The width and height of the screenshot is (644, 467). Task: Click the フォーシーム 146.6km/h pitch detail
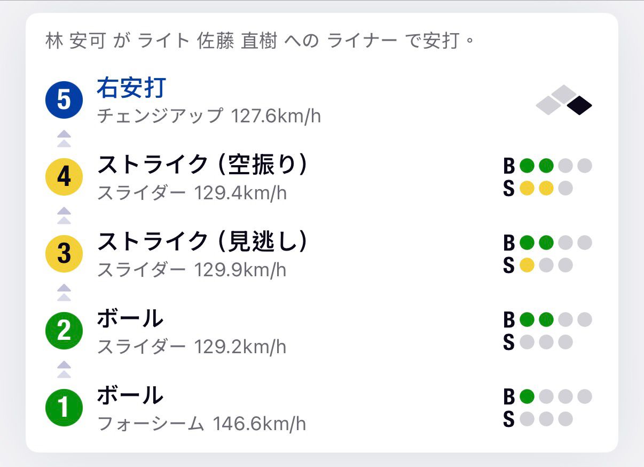pos(201,424)
